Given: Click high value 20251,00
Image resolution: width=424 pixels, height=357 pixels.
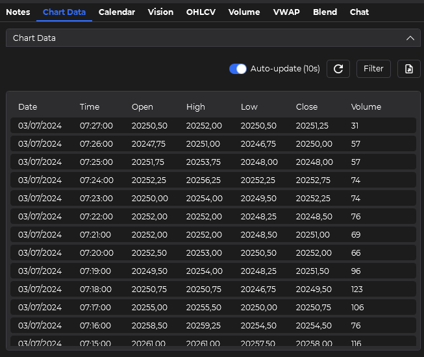Looking at the screenshot, I should [x=203, y=143].
